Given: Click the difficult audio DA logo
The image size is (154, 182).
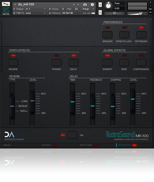Looking at the screenshot, I should pos(14,136).
